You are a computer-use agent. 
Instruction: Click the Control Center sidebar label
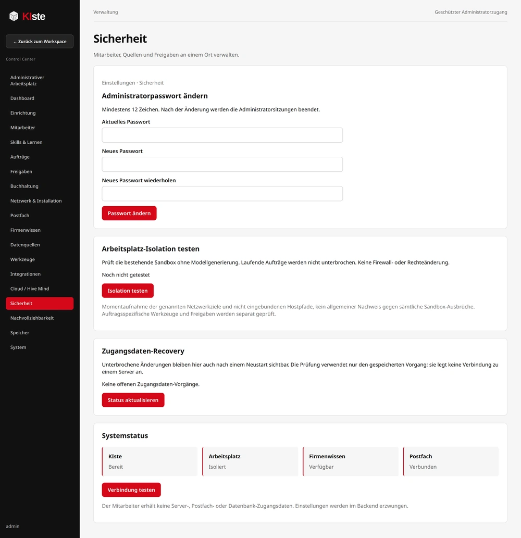21,59
